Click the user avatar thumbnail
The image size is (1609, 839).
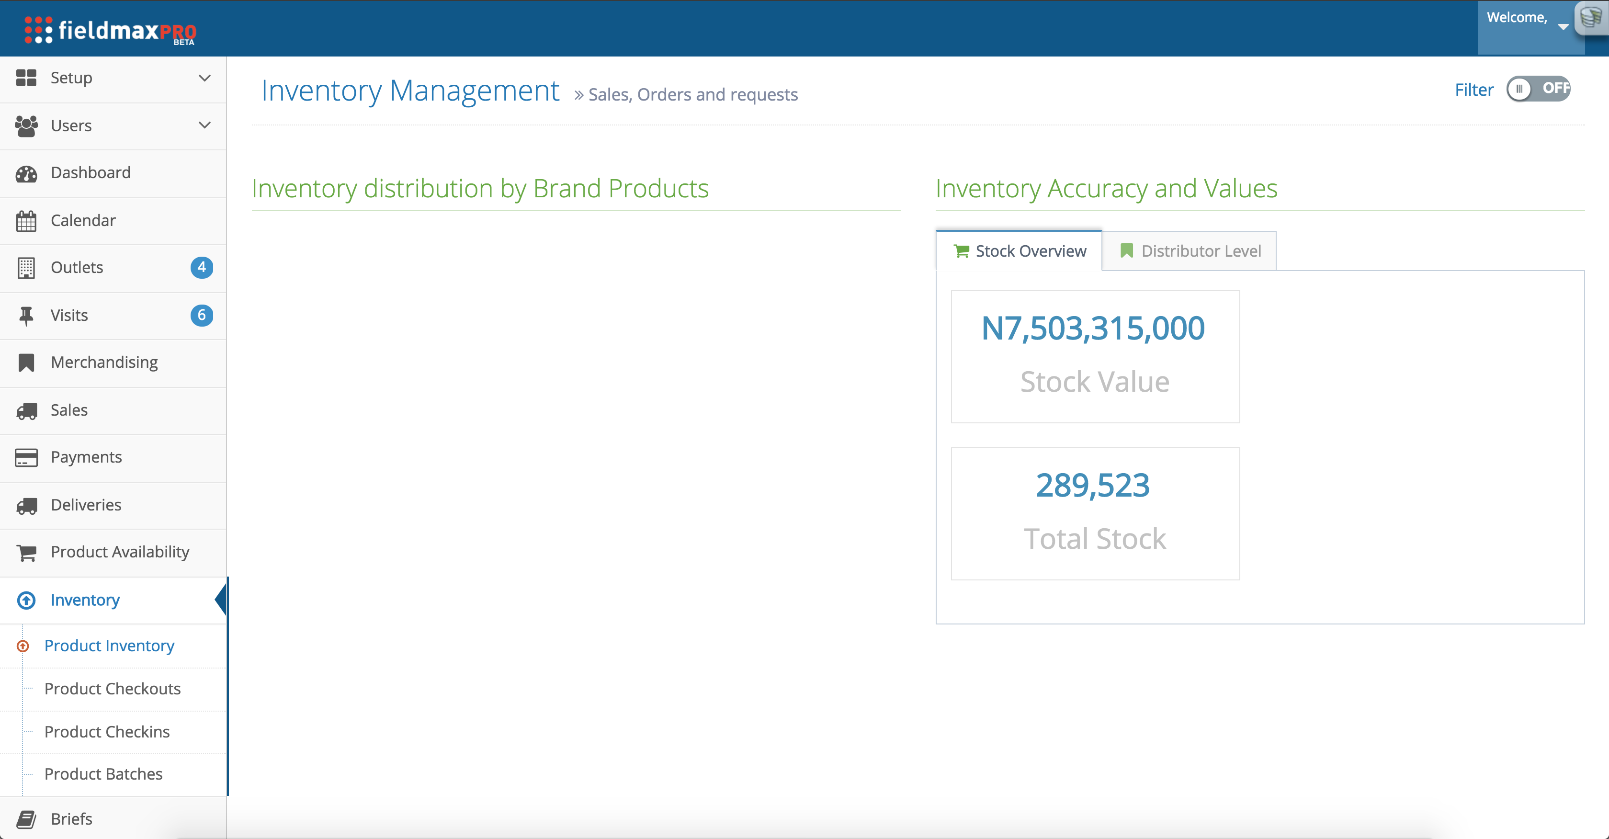[x=1591, y=18]
